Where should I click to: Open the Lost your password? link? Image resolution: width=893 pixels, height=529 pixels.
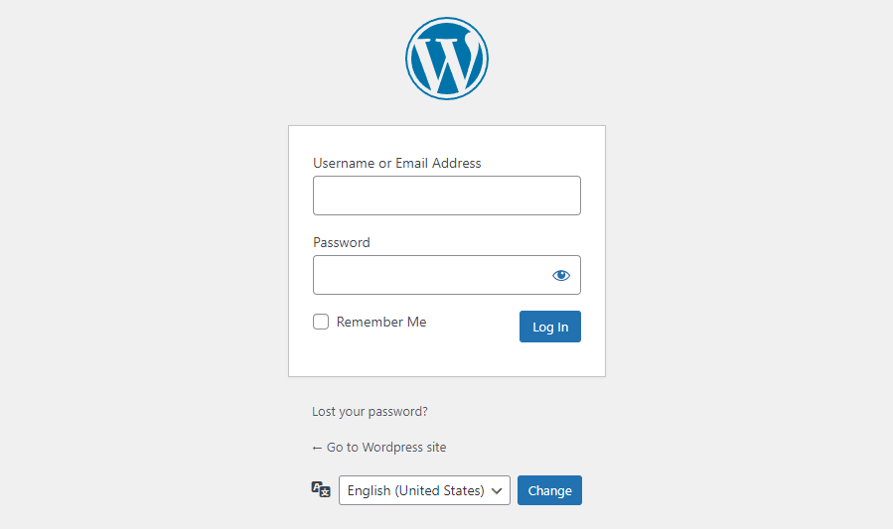tap(370, 411)
